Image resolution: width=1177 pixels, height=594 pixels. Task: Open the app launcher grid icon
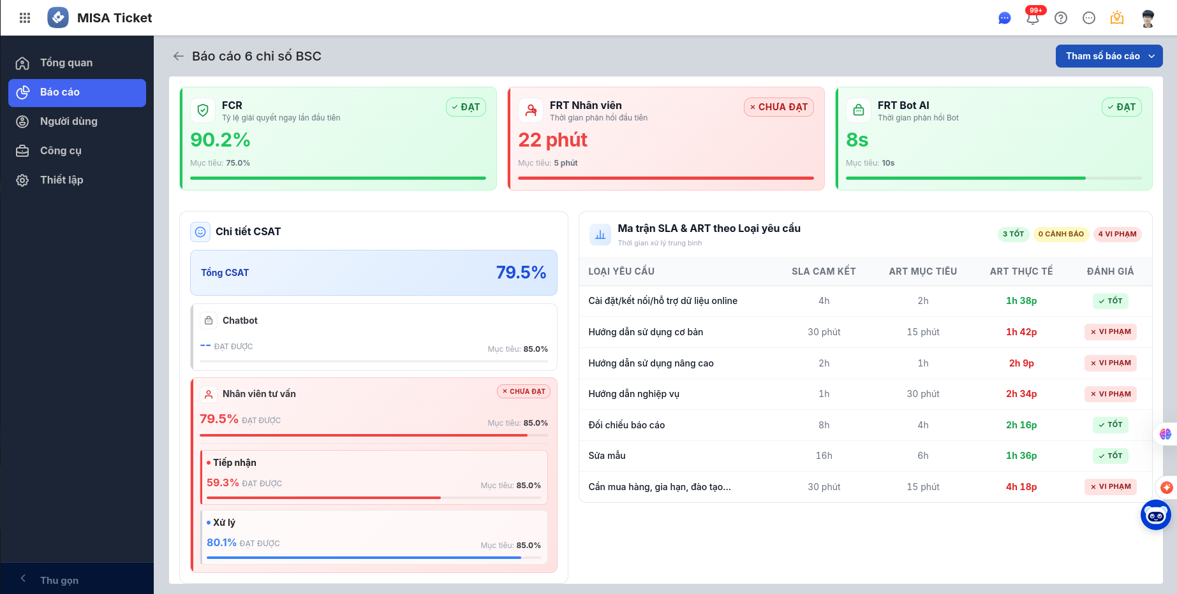click(25, 18)
